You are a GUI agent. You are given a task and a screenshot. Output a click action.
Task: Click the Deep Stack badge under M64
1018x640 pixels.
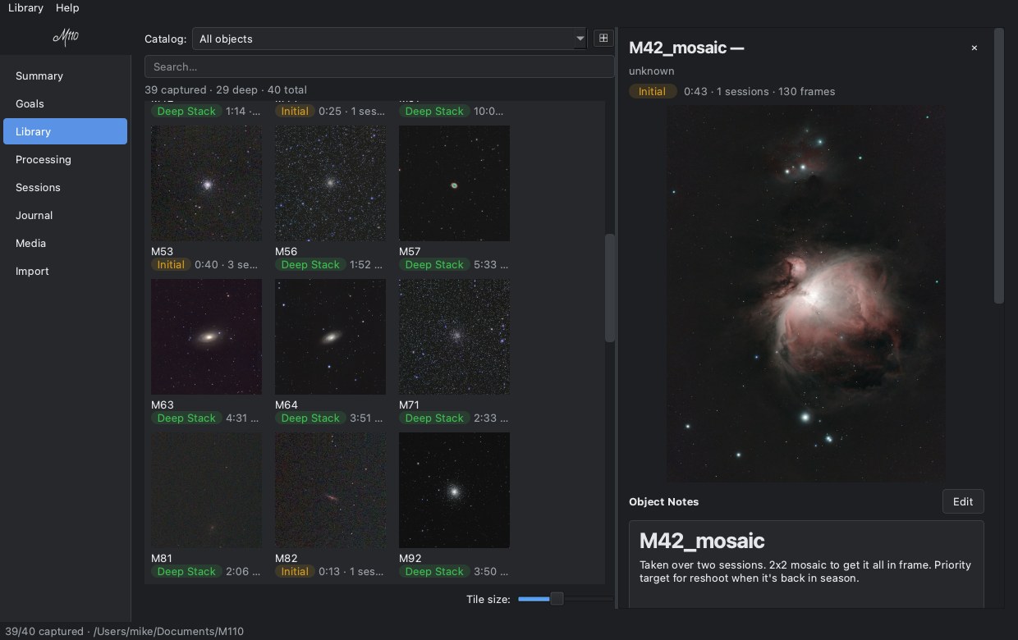point(310,418)
